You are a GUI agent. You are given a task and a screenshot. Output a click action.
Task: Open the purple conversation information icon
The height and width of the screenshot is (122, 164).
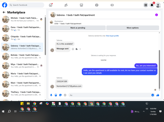(156, 15)
